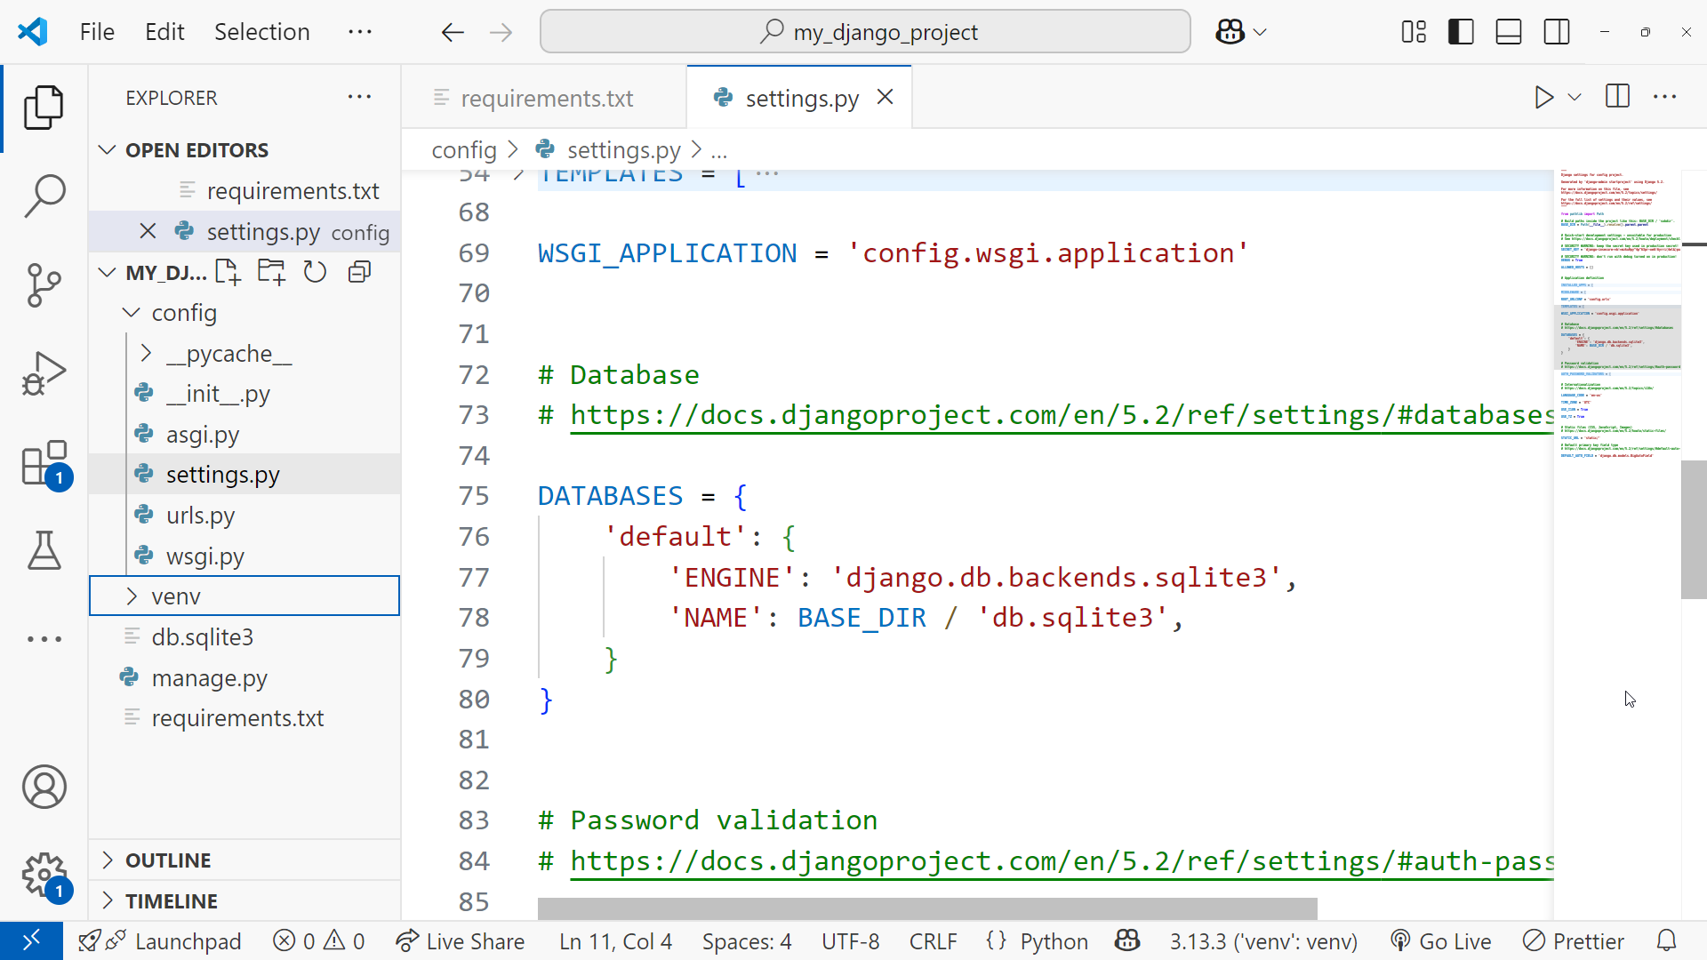1707x960 pixels.
Task: Click Go Live in status bar
Action: pos(1441,941)
